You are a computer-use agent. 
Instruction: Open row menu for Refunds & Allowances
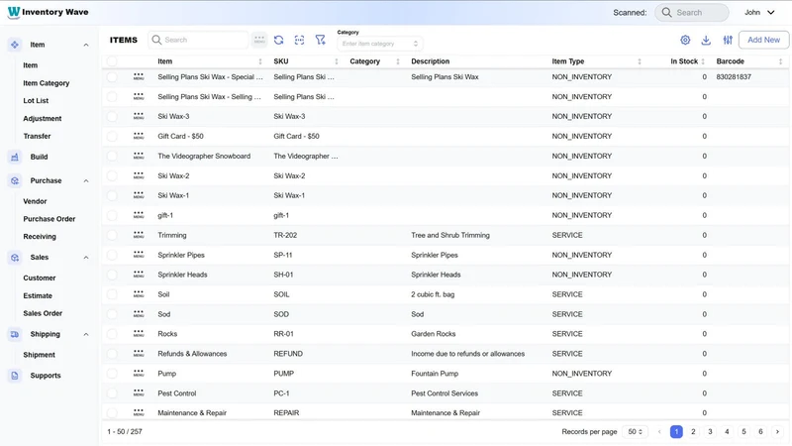coord(139,354)
